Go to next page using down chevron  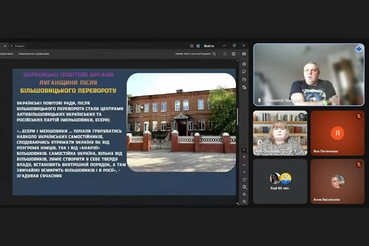coord(244,172)
